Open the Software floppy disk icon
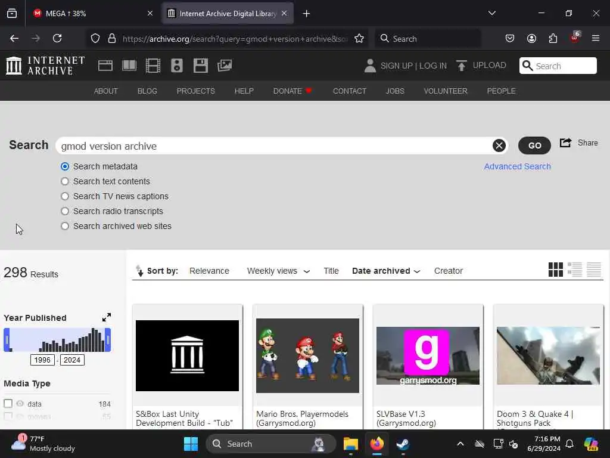610x458 pixels. coord(200,66)
